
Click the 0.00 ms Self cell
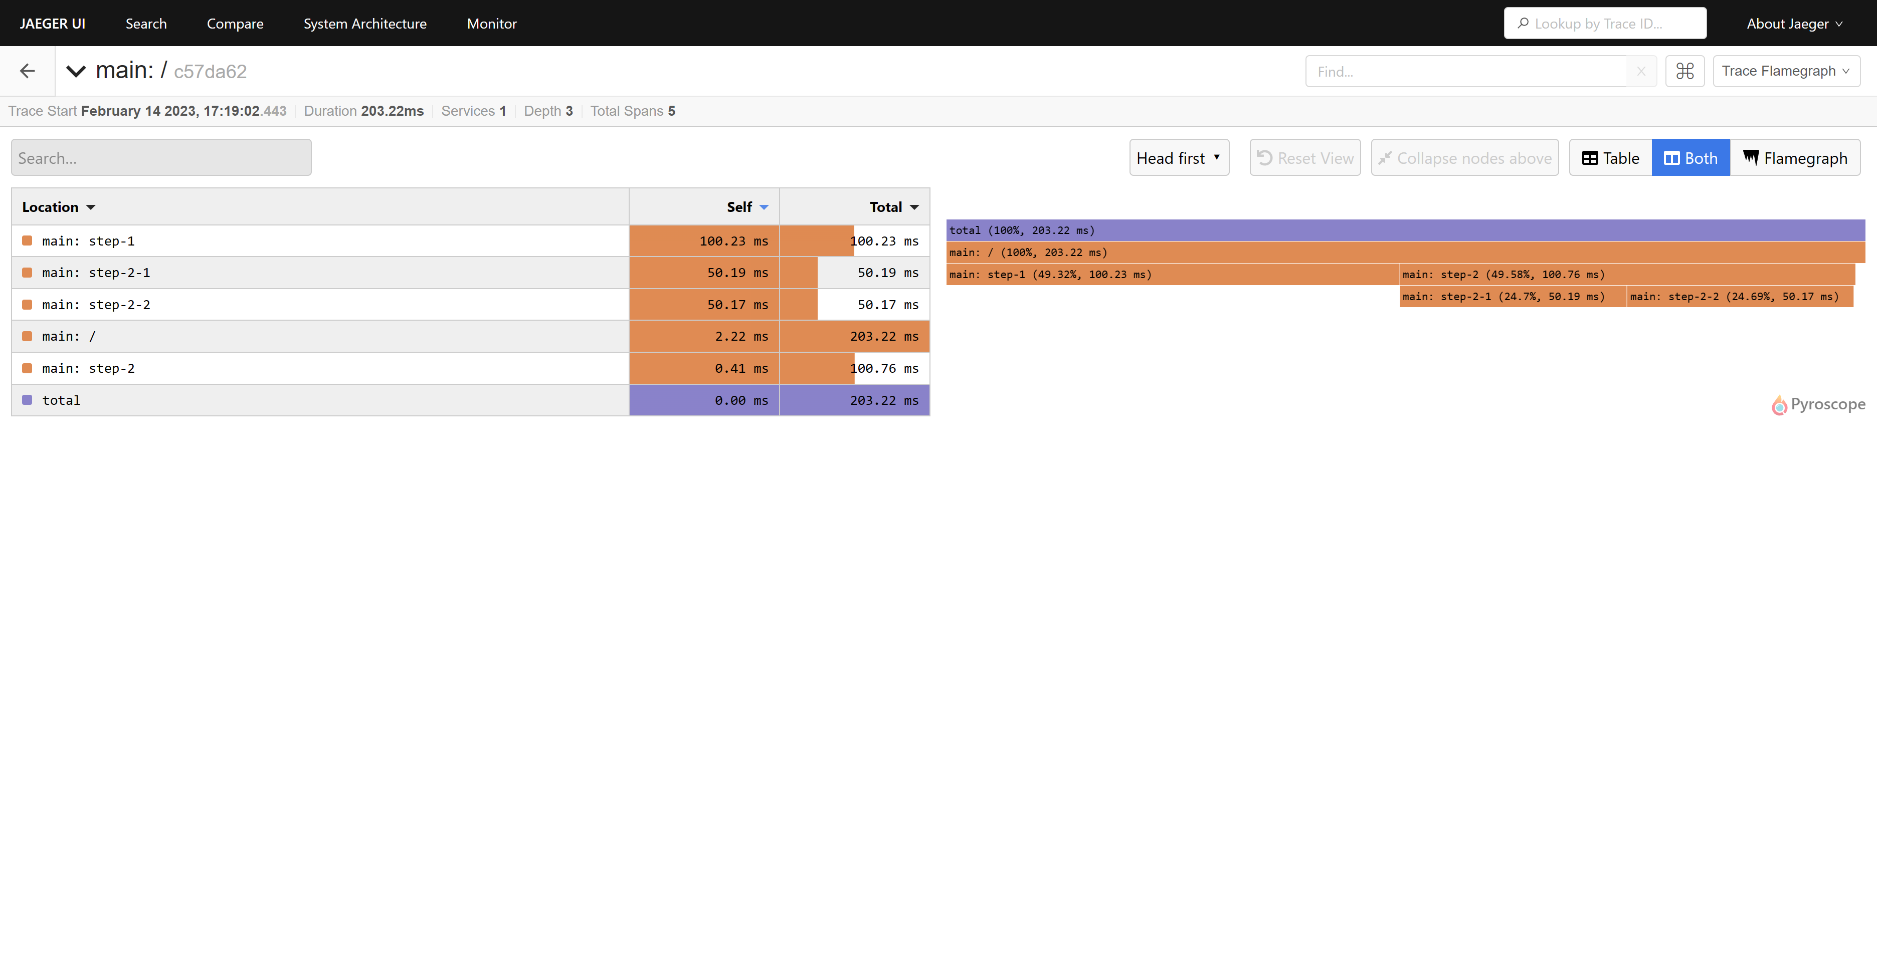pyautogui.click(x=704, y=400)
